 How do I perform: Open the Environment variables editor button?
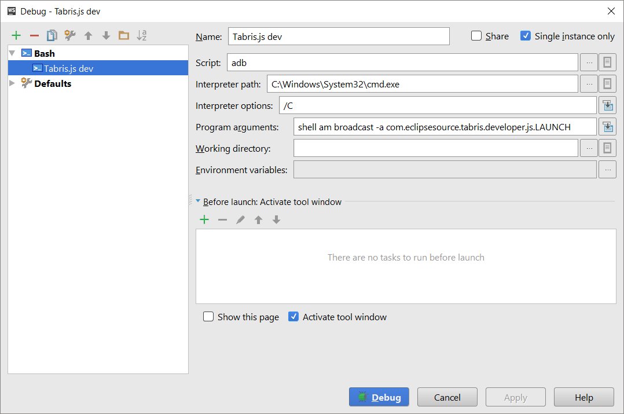pos(607,170)
